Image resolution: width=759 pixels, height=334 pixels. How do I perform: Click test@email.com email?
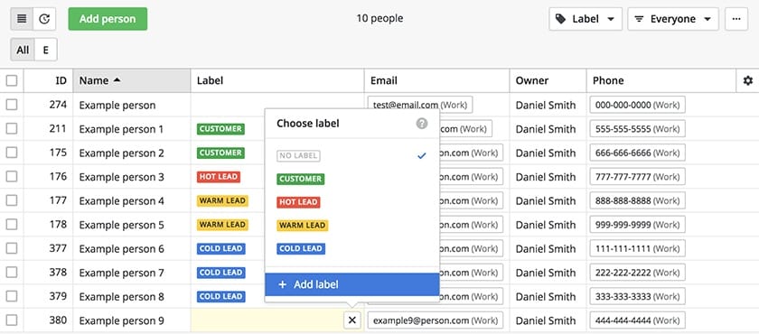(x=420, y=105)
